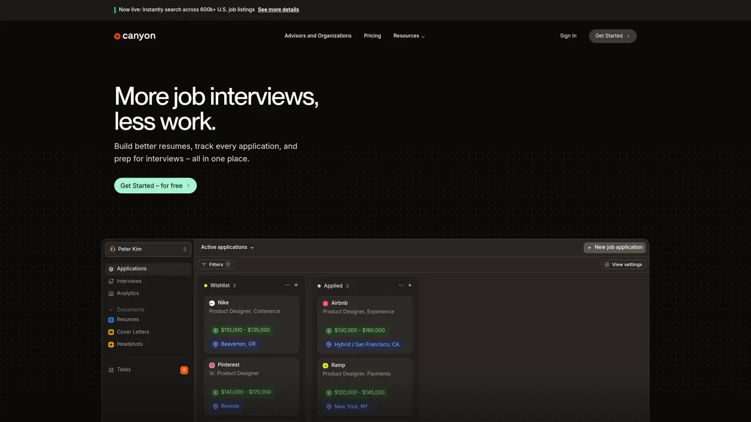Click the Wishlist column title
The image size is (751, 422).
[220, 286]
